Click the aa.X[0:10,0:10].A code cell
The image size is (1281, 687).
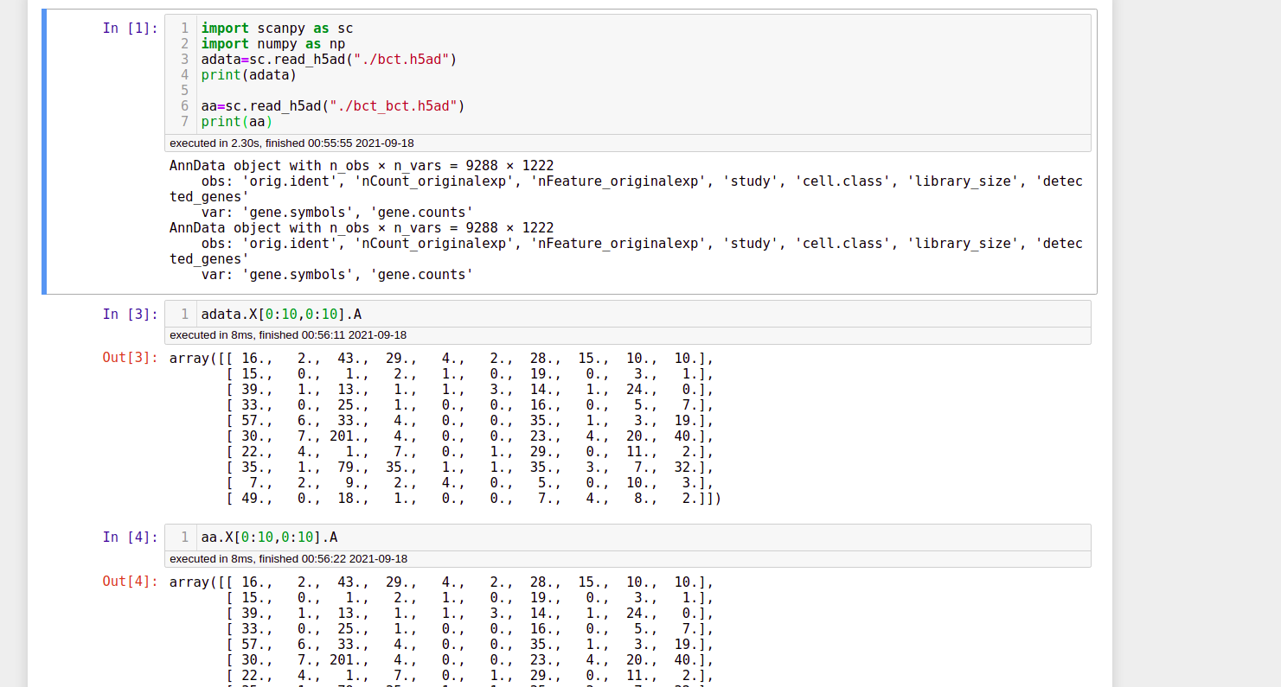(x=270, y=537)
